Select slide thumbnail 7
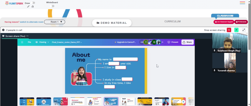The height and width of the screenshot is (106, 251). pos(128,101)
